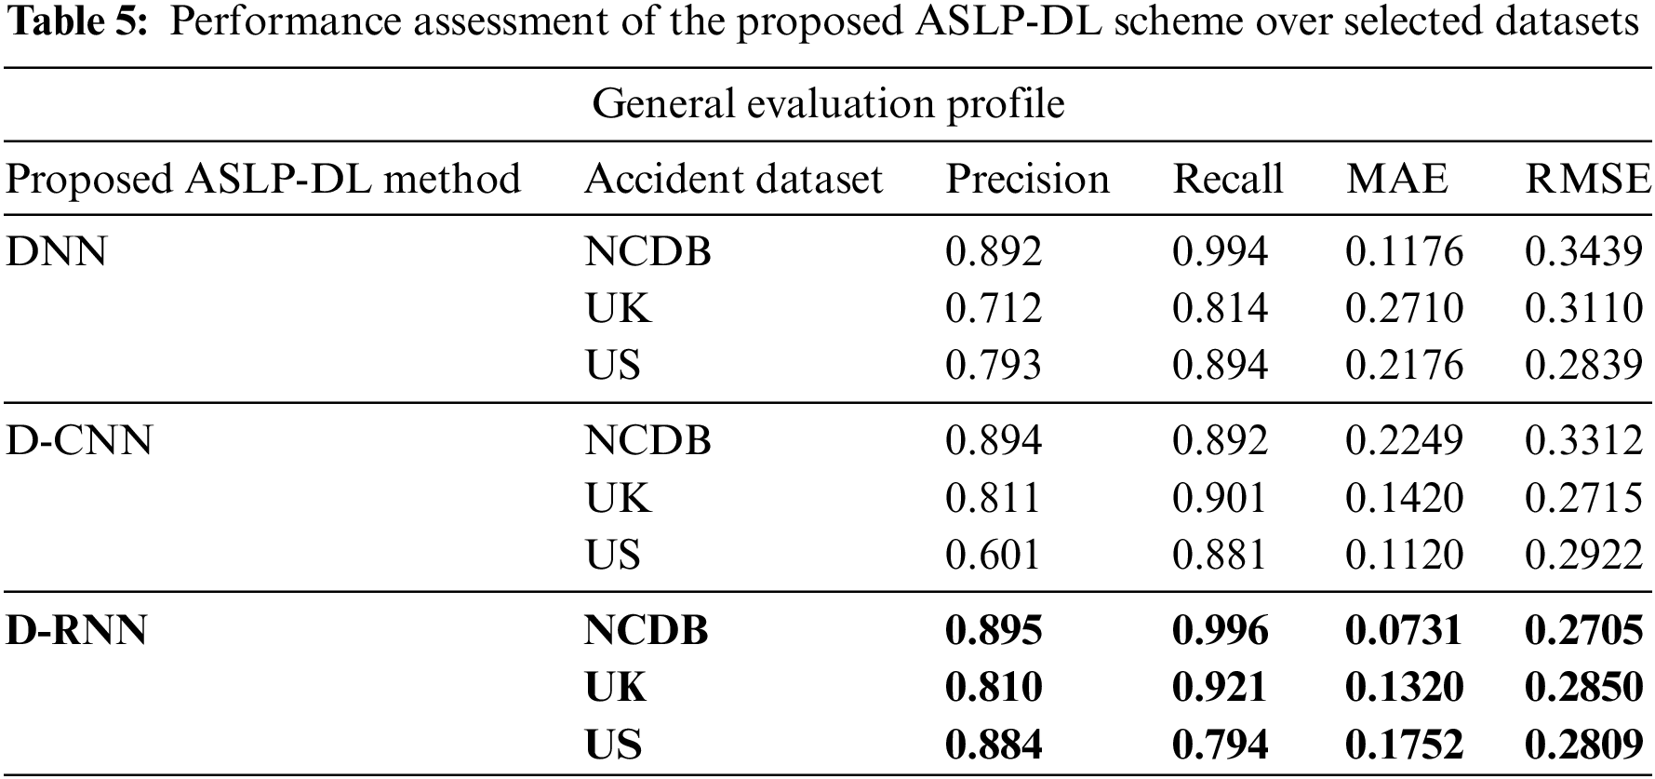Click the bold RMSE value 0.2809
Screen dimensions: 1655x779
coord(1583,745)
